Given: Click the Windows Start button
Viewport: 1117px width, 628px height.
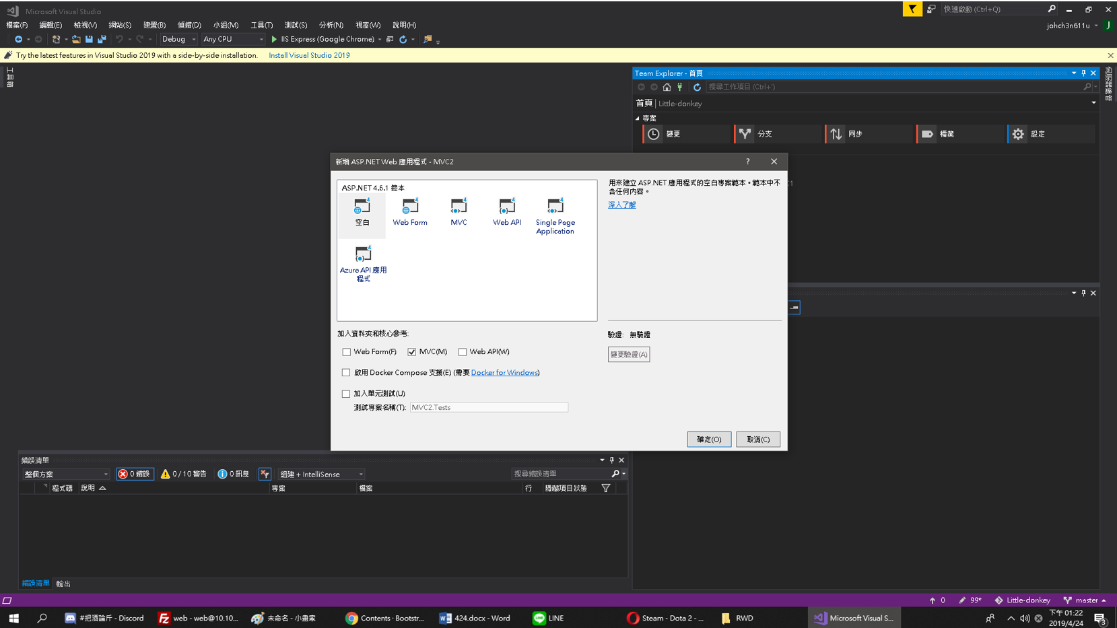Looking at the screenshot, I should click(x=13, y=618).
